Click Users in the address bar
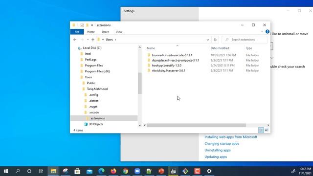The image size is (313, 176). click(109, 40)
